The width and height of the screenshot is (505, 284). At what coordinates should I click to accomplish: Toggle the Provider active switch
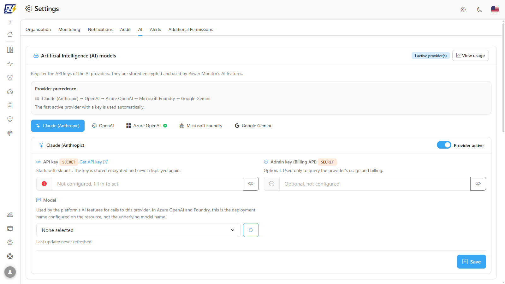444,145
